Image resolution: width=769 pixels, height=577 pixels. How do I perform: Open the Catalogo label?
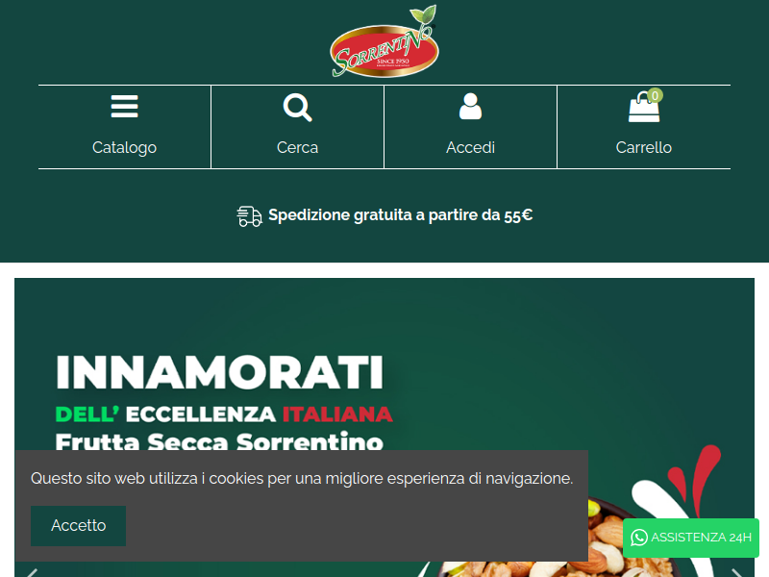[x=125, y=148]
